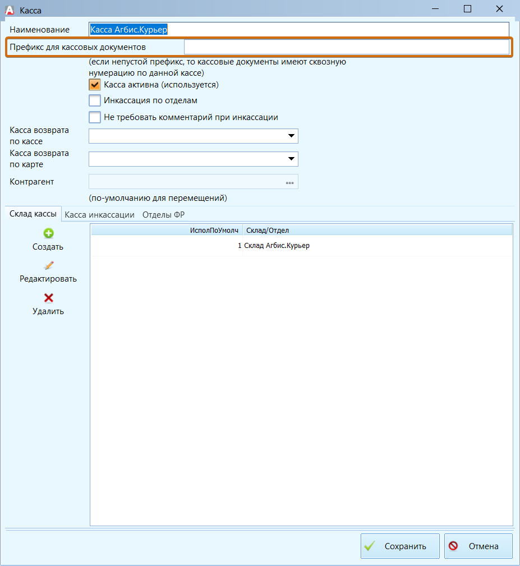Click the Префикс для кассовых документов field
The height and width of the screenshot is (566, 520).
coord(347,47)
